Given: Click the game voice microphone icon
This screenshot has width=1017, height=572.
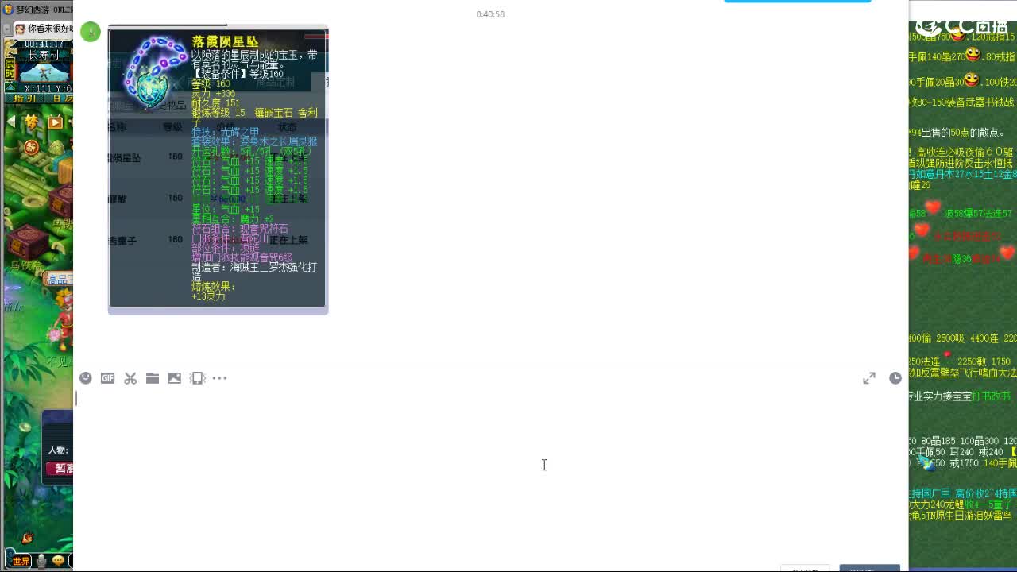Looking at the screenshot, I should [x=41, y=561].
